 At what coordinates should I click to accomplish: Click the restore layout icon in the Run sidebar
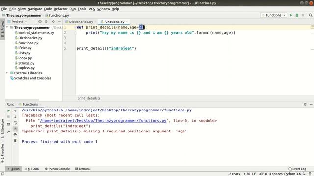pyautogui.click(x=9, y=124)
